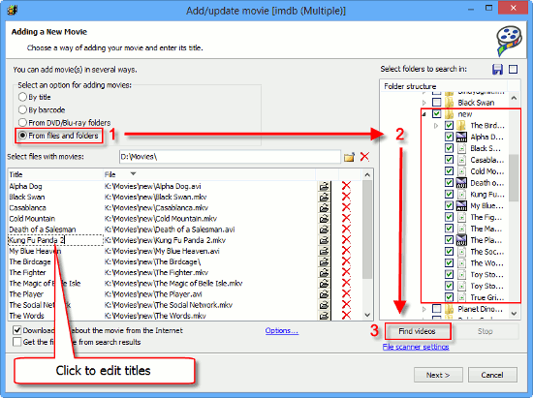This screenshot has height=398, width=533.
Task: Click the Find videos button
Action: pyautogui.click(x=418, y=331)
